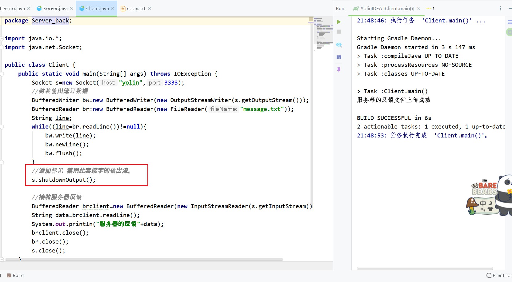Close the tDemo.java tab
The height and width of the screenshot is (282, 512).
coord(29,8)
